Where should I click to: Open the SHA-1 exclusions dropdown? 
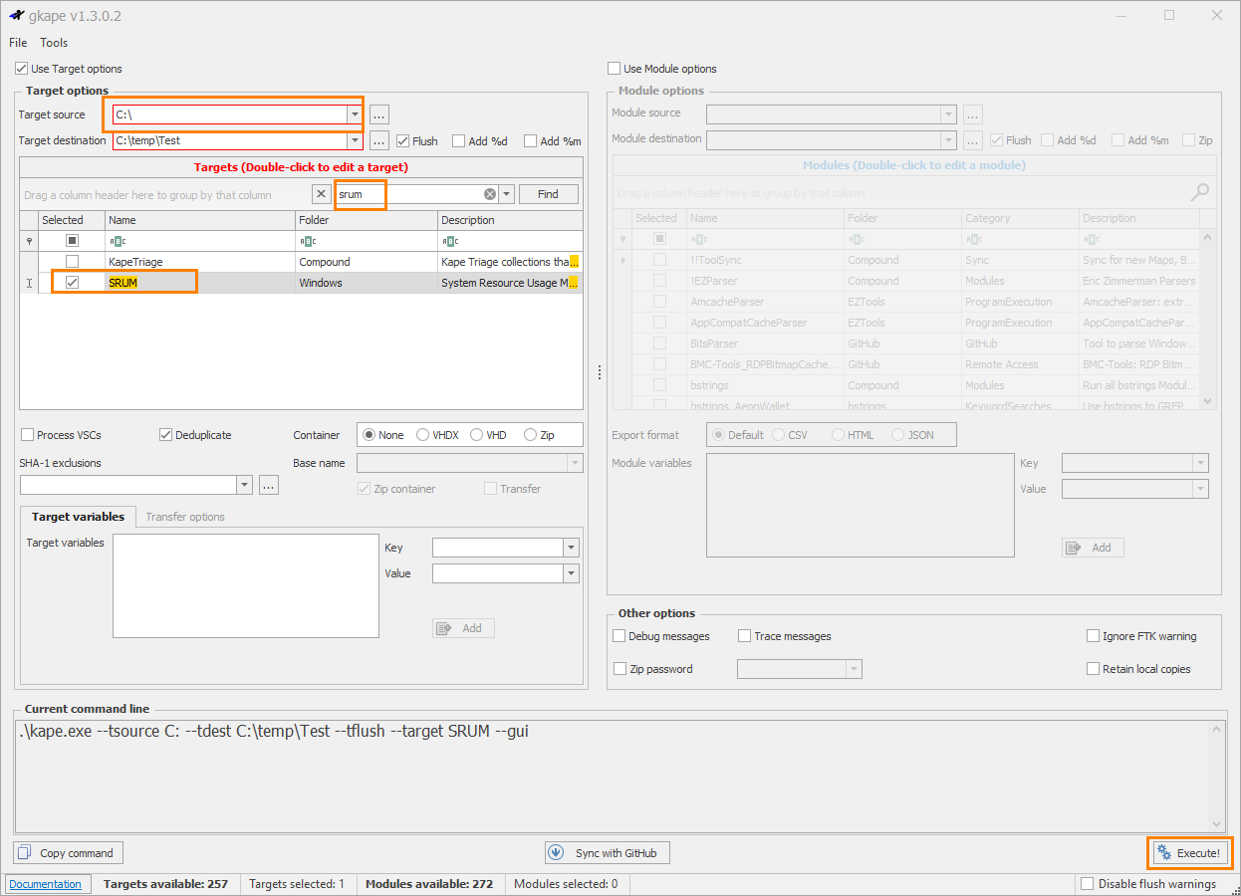[x=245, y=485]
